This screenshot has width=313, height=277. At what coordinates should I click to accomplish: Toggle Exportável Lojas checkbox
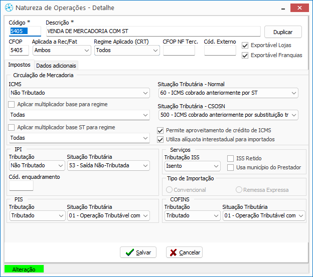pos(245,46)
